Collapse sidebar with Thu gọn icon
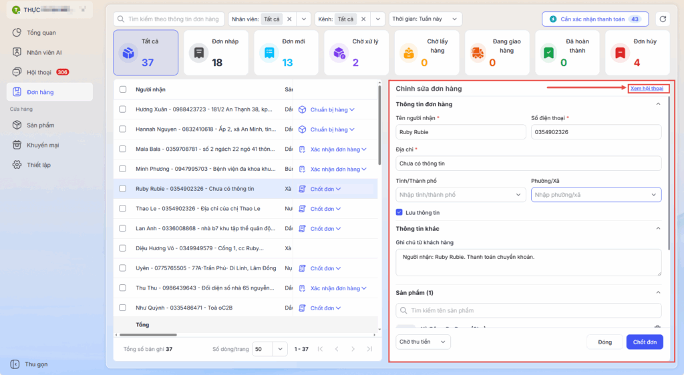This screenshot has height=375, width=684. pyautogui.click(x=16, y=364)
